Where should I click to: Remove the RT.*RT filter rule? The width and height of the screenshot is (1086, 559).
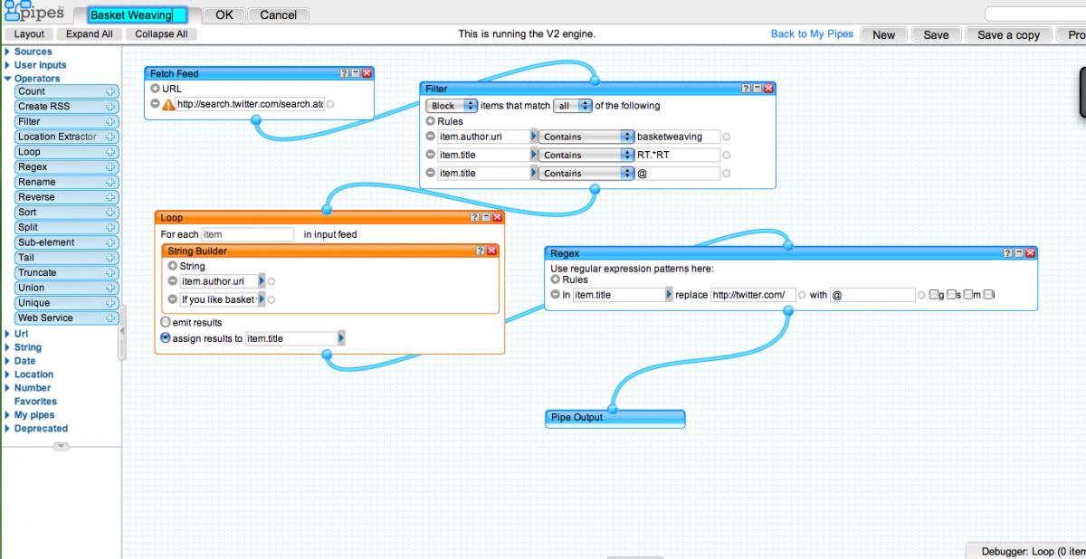(x=430, y=155)
